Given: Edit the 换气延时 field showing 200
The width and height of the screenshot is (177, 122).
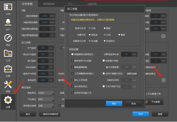Looking at the screenshot, I should (43, 61).
